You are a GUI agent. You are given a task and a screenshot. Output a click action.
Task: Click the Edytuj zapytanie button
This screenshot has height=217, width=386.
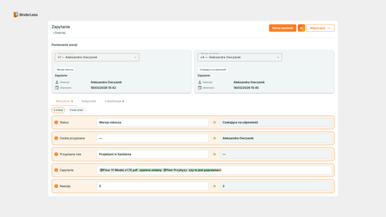[282, 28]
